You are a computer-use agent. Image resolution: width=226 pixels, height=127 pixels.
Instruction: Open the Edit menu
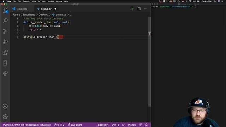19,1
